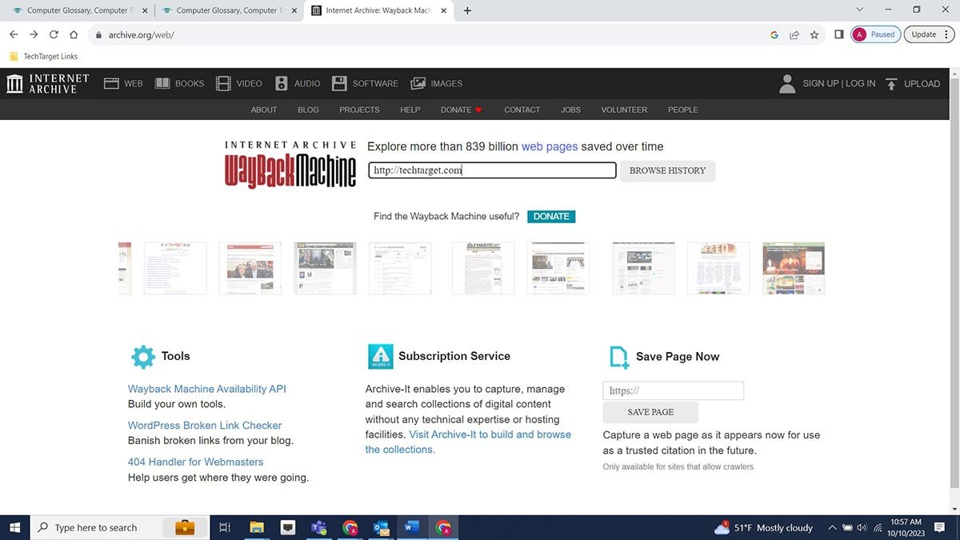
Task: Open the TechTarget Links bookmark folder
Action: point(44,56)
